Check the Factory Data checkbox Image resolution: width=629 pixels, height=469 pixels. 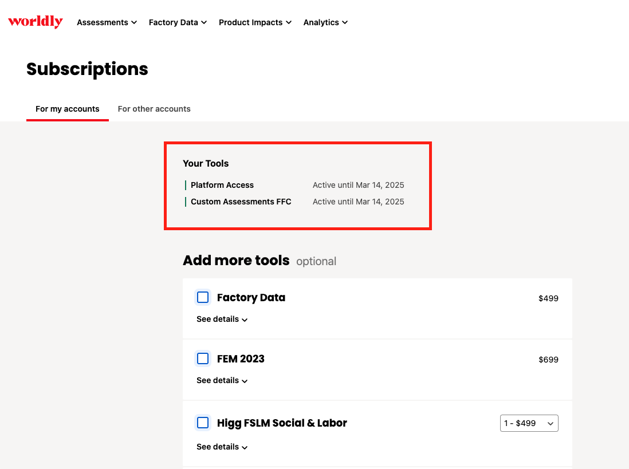[203, 297]
